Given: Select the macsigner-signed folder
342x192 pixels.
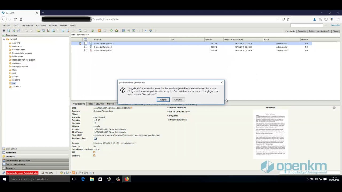Looking at the screenshot, I should point(20,66).
